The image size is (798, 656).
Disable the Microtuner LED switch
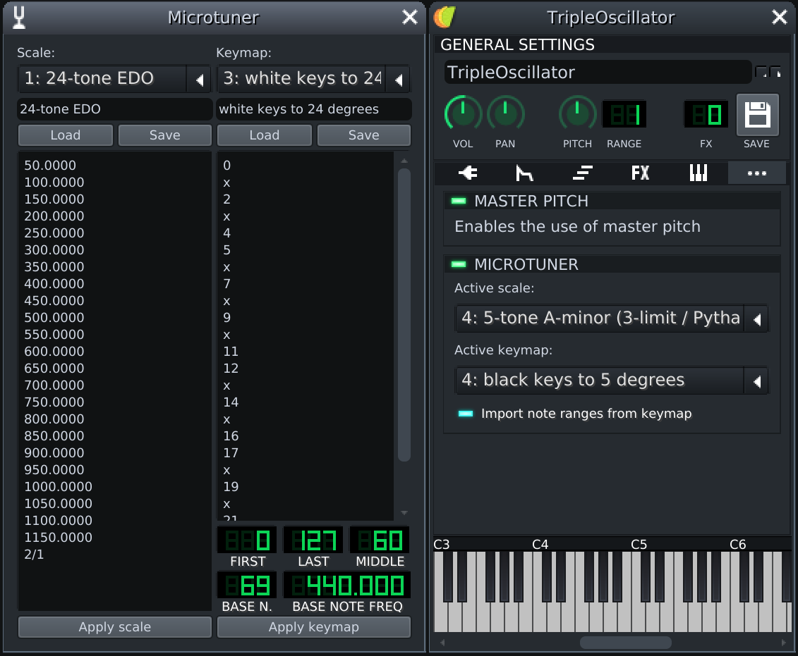[x=459, y=265]
